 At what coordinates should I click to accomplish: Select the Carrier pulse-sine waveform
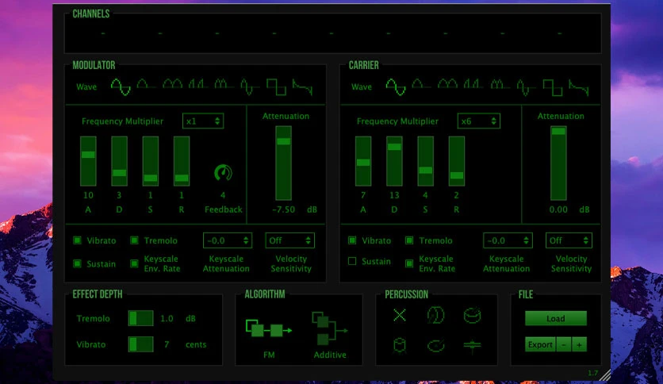[x=473, y=84]
